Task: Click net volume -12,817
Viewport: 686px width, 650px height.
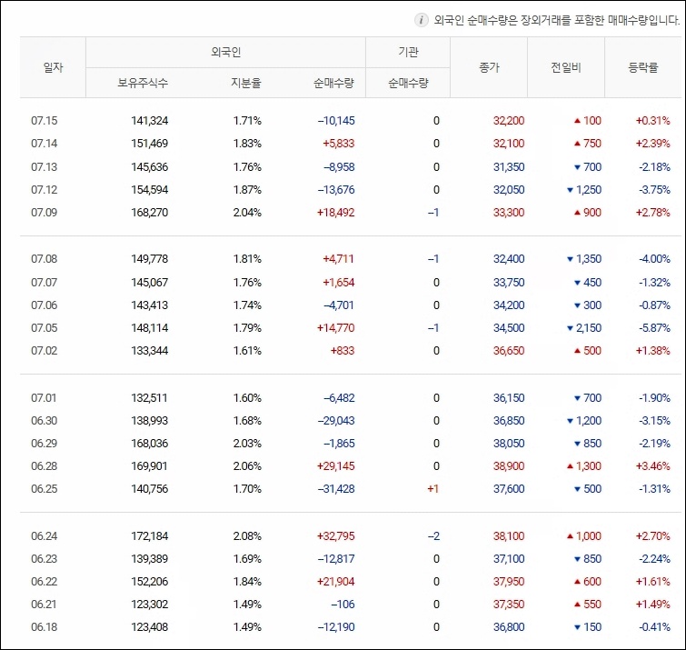Action: [x=336, y=559]
